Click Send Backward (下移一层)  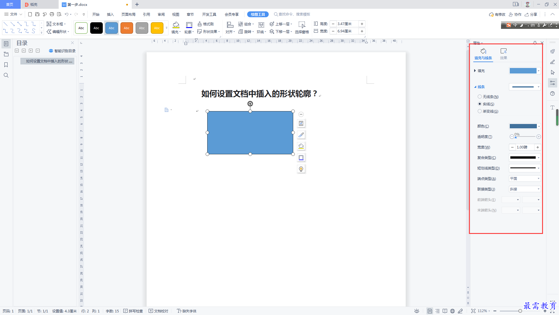pyautogui.click(x=281, y=32)
